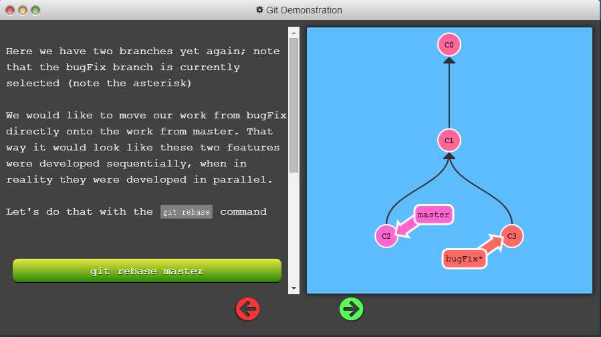Viewport: 601px width, 337px height.
Task: Close the window with red button
Action: pyautogui.click(x=10, y=11)
